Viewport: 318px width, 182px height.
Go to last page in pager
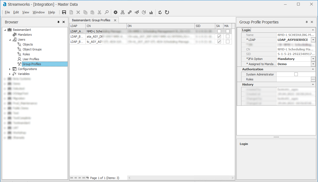pyautogui.click(x=84, y=178)
